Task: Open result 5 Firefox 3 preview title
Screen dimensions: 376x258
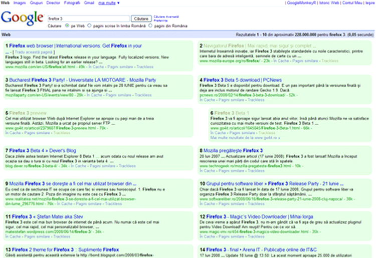Action: pos(28,113)
